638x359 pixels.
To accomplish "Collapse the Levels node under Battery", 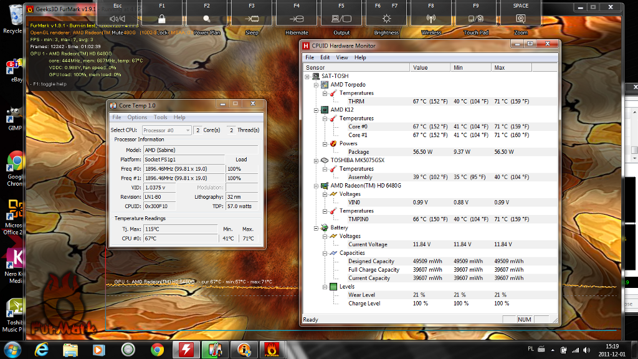I will [325, 287].
